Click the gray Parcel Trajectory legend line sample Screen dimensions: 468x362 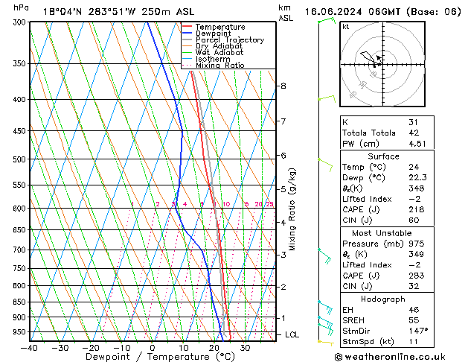click(x=187, y=39)
